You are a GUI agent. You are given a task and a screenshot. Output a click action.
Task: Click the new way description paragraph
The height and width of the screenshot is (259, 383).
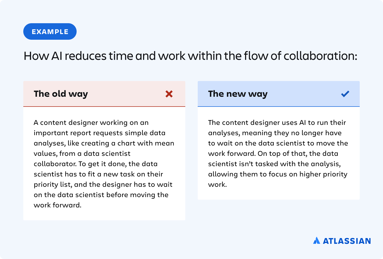pyautogui.click(x=278, y=153)
